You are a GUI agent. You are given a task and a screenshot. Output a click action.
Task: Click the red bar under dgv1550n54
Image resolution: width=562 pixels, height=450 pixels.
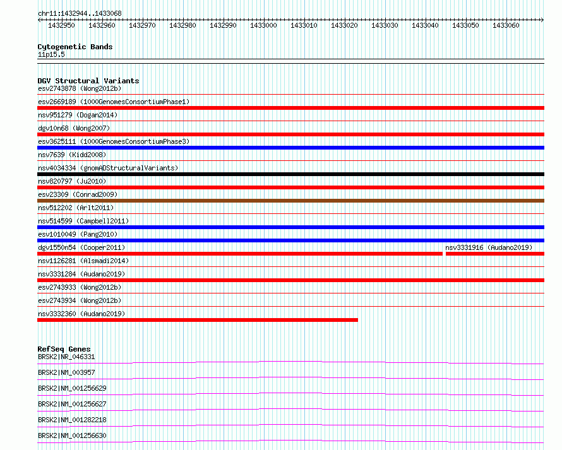pos(240,254)
